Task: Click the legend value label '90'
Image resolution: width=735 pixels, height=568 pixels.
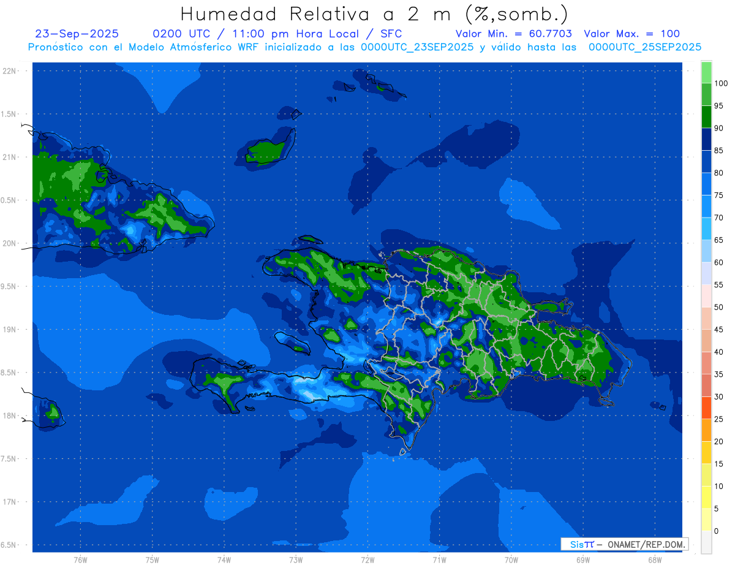Action: (718, 128)
